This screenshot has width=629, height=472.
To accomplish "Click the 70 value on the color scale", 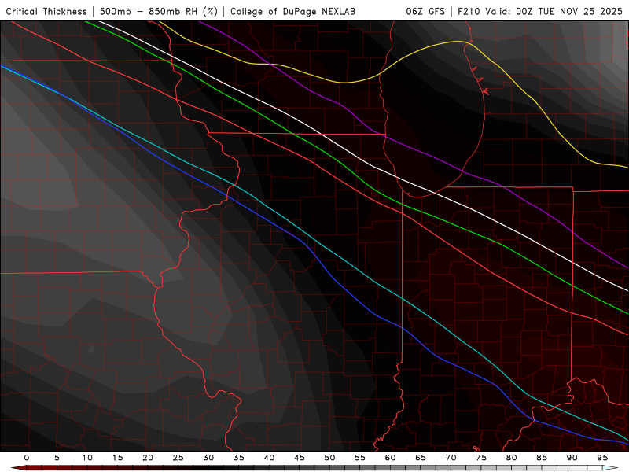I will pyautogui.click(x=451, y=458).
